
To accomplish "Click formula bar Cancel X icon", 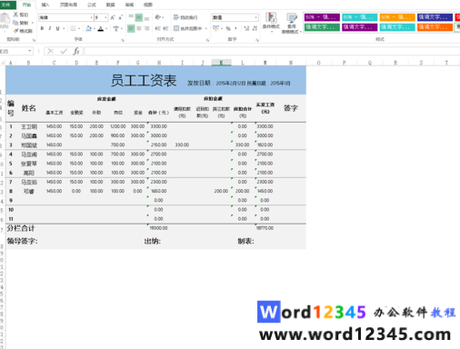I will 51,51.
